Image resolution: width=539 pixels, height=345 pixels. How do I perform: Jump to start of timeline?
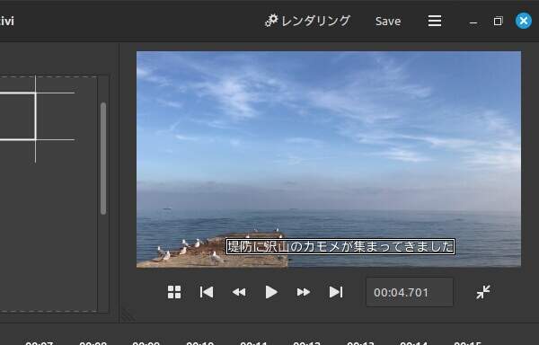[x=207, y=292]
